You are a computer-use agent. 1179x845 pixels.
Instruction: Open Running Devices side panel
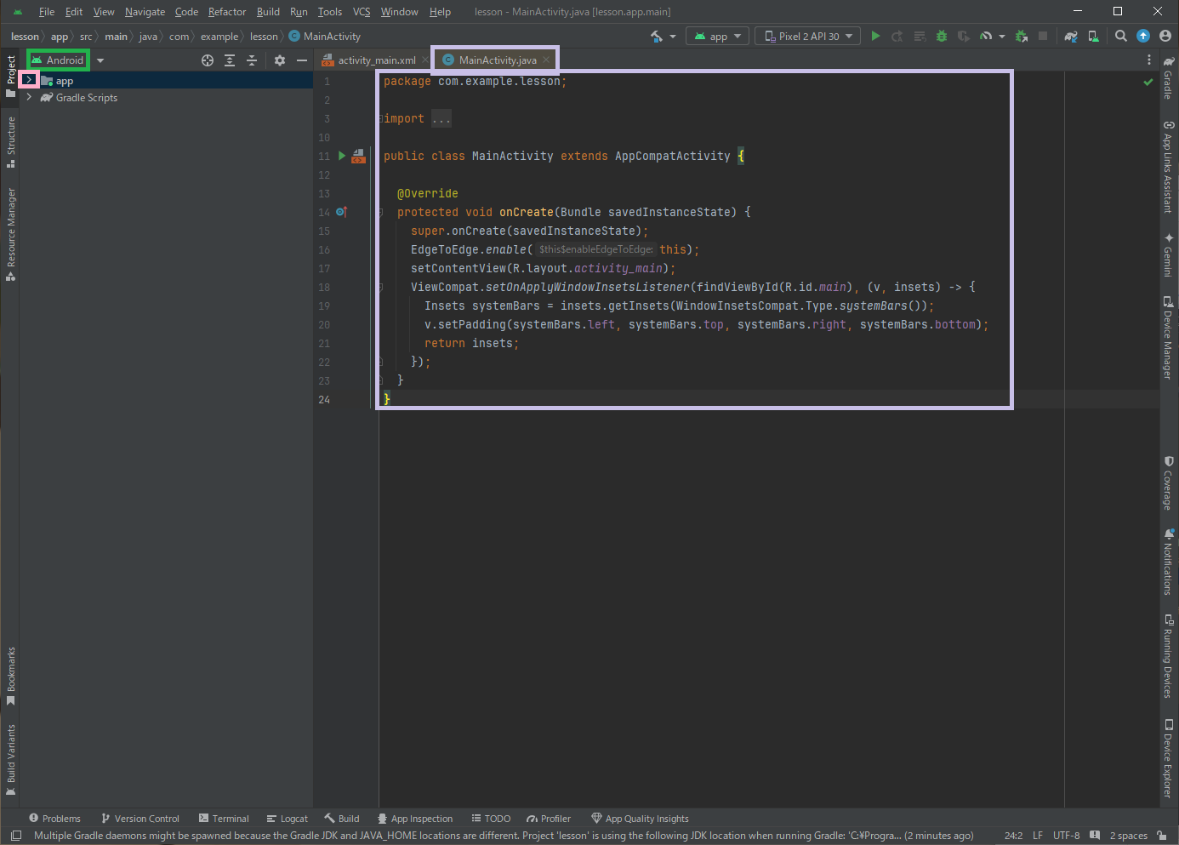coord(1169,655)
